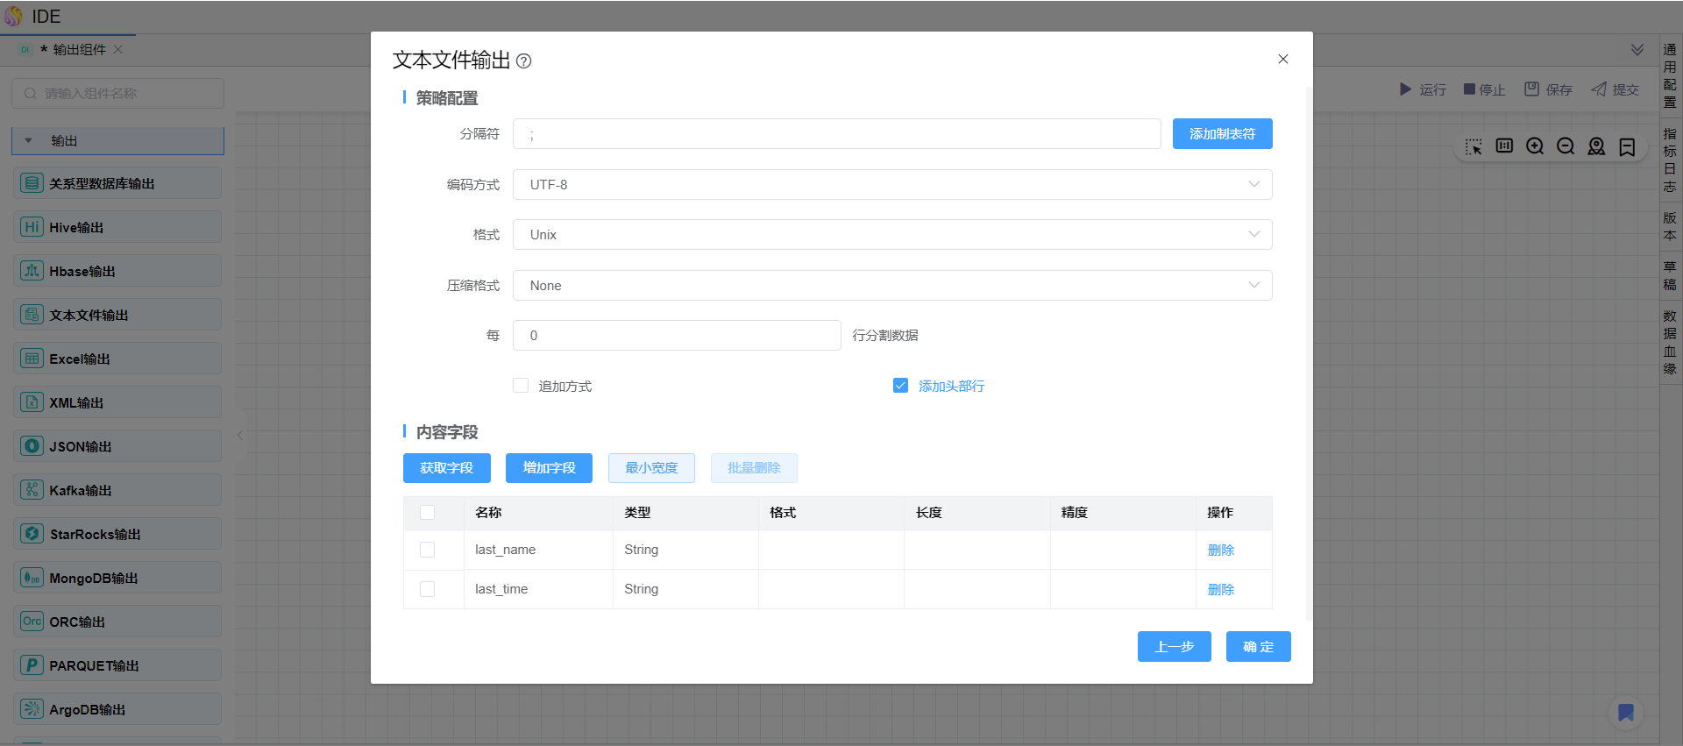Click the 停止 stop button

pos(1484,89)
